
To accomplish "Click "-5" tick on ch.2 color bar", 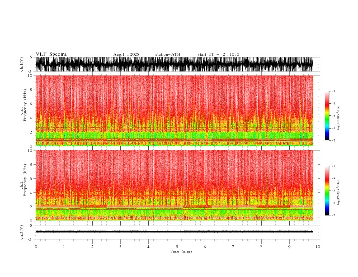I will (334, 191).
